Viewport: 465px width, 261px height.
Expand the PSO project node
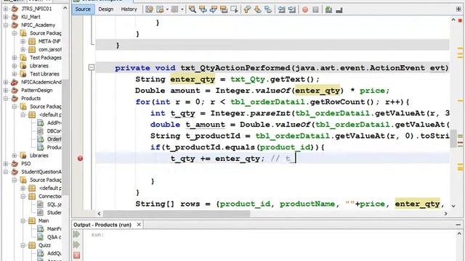point(6,164)
